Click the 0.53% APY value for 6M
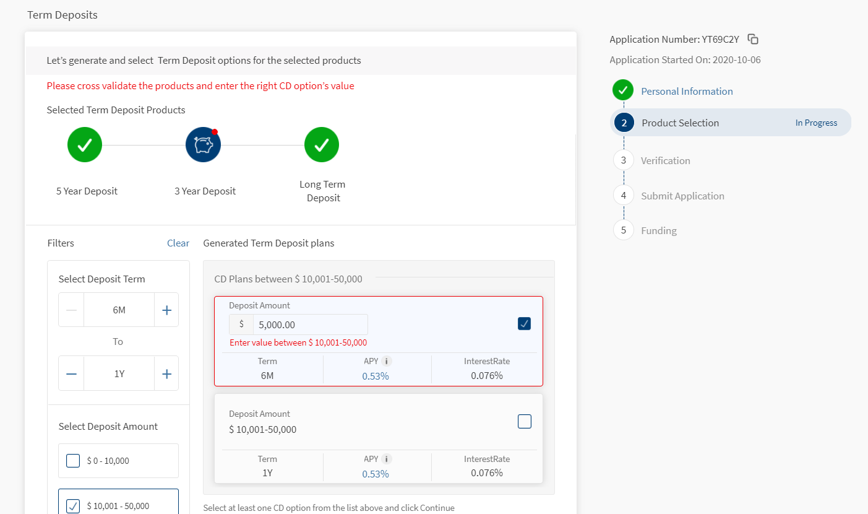 click(376, 376)
